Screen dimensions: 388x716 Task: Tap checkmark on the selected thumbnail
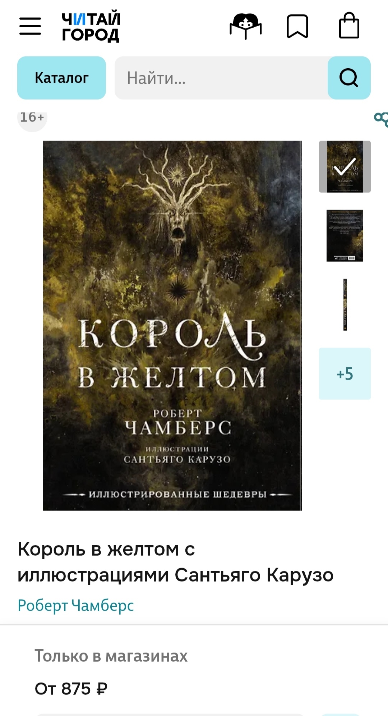[345, 167]
